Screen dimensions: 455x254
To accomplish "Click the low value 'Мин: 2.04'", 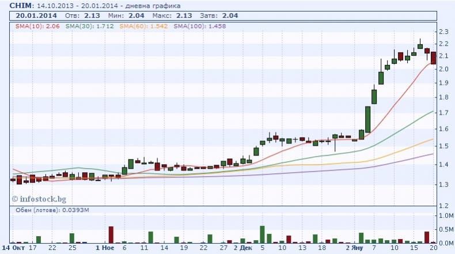I will (x=126, y=16).
